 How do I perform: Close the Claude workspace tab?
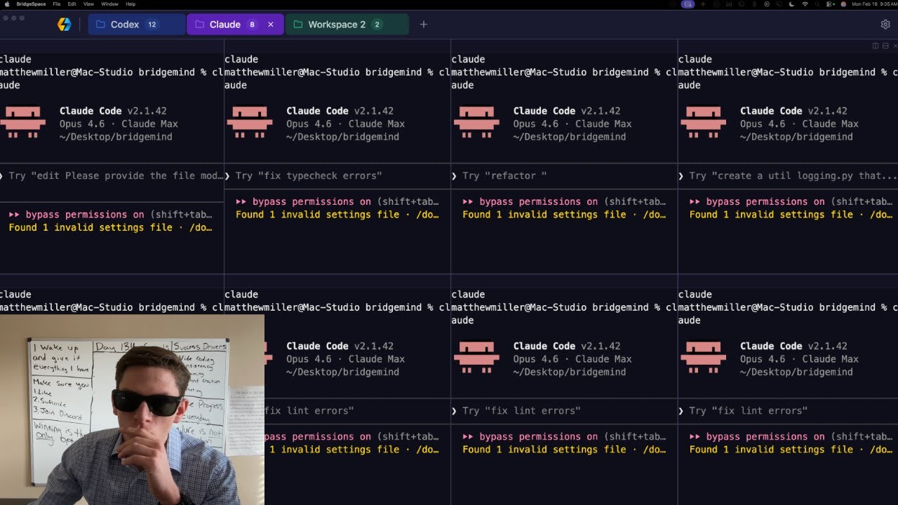[x=271, y=25]
